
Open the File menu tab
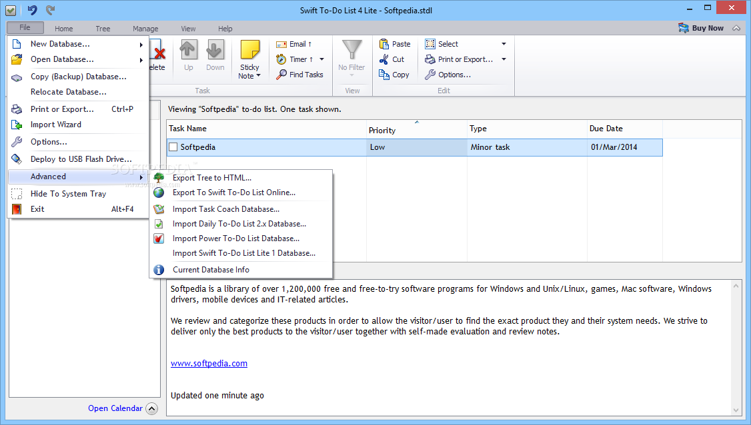25,27
